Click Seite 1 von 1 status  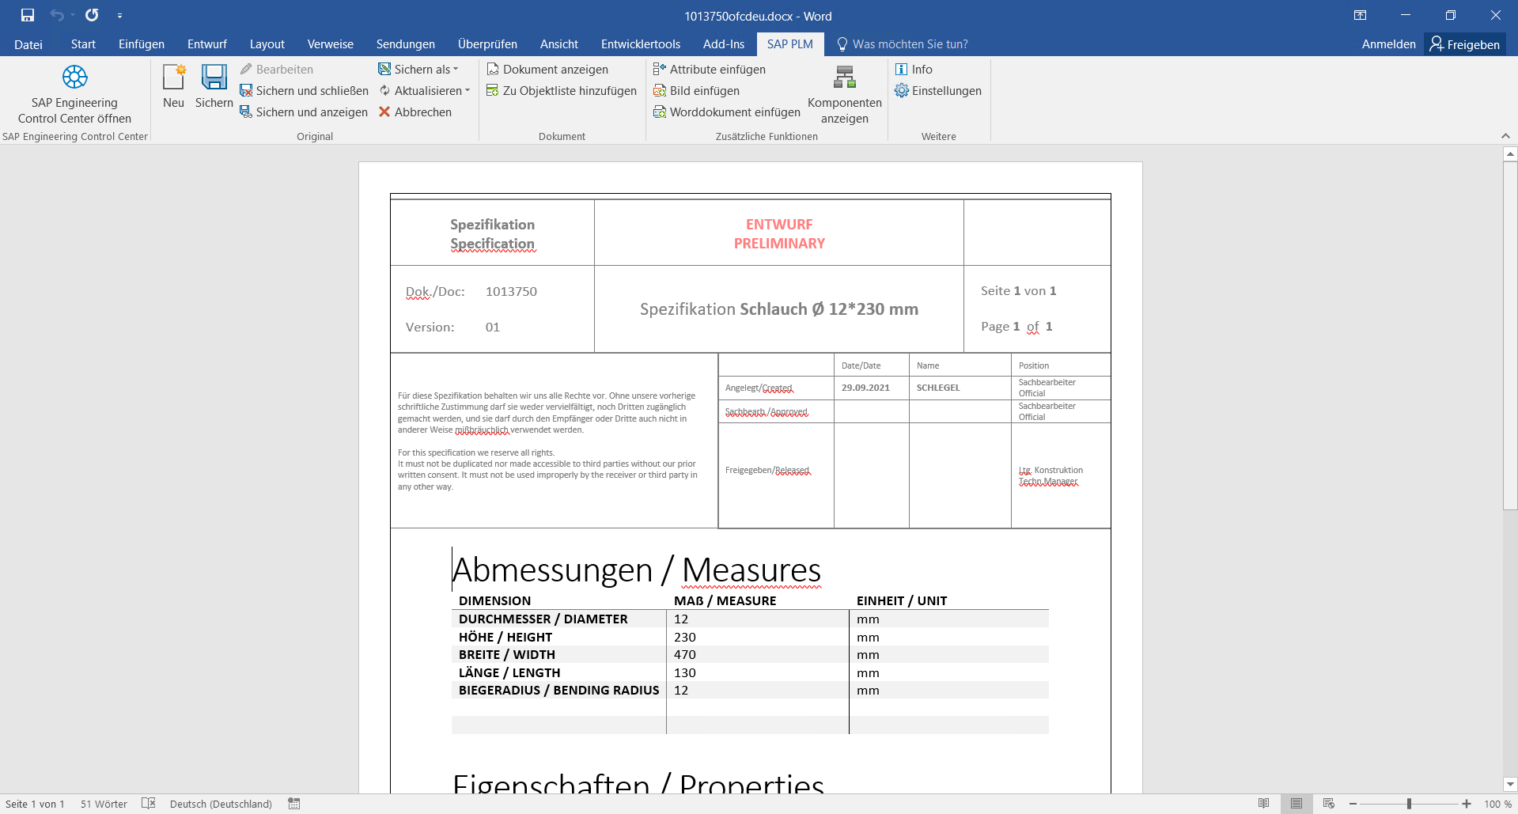click(35, 804)
